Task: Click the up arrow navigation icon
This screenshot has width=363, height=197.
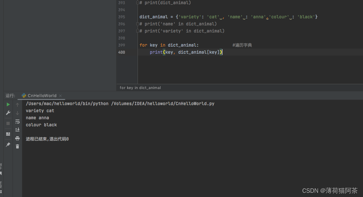Action: (x=17, y=104)
